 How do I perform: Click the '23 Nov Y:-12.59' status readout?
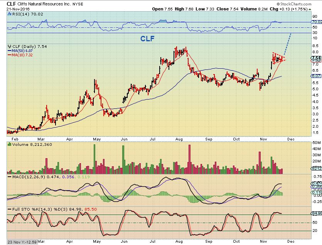click(22, 242)
